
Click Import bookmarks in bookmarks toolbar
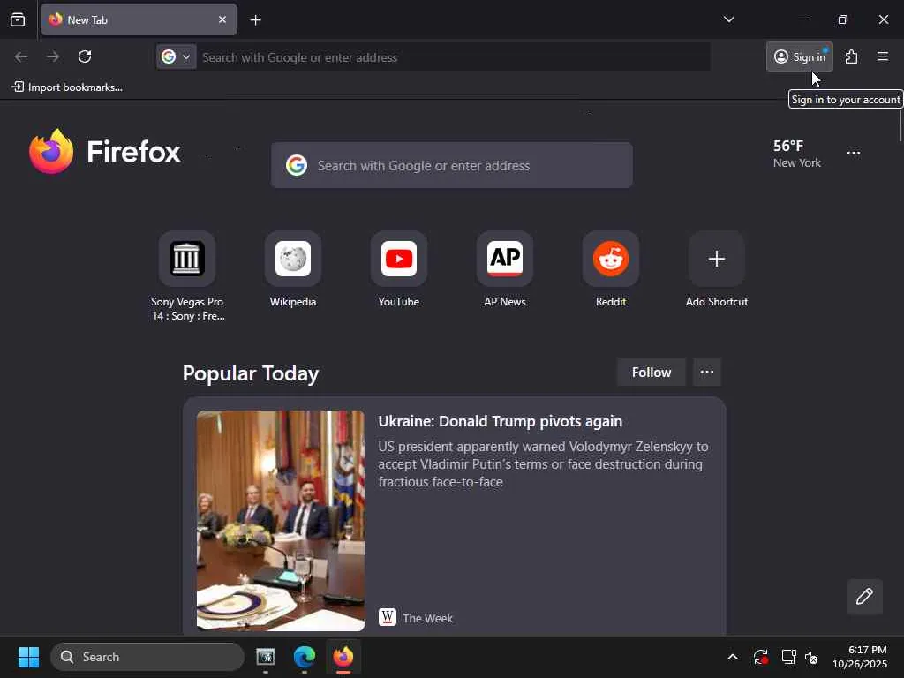tap(67, 87)
